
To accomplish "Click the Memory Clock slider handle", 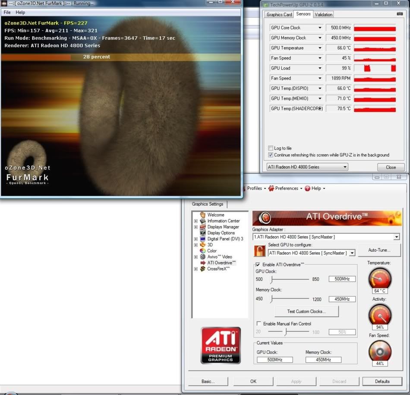I will [x=271, y=299].
